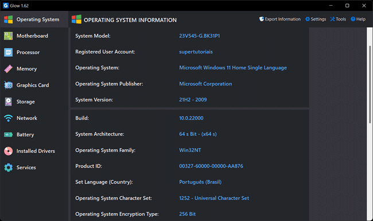Open the Storage drive icon
The image size is (373, 221).
coord(9,102)
